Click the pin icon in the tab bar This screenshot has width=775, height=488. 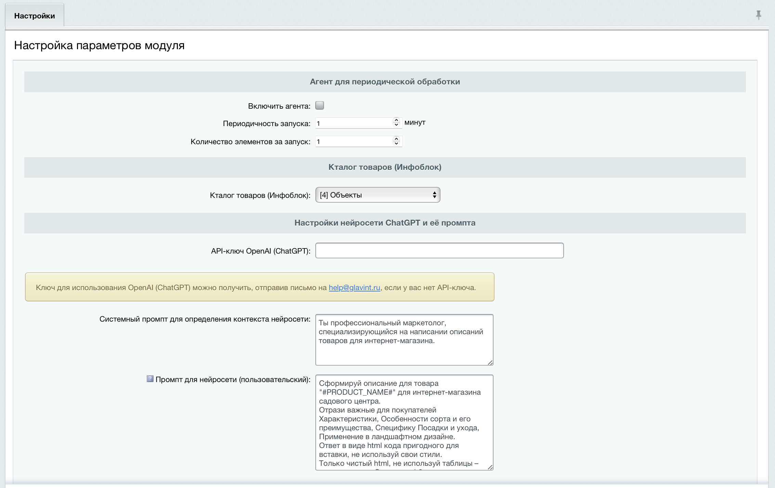[x=758, y=15]
